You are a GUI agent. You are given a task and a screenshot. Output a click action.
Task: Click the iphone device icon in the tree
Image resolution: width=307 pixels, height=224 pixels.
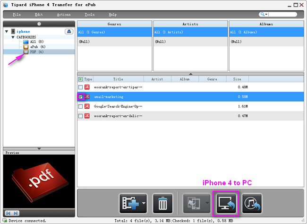click(x=13, y=31)
